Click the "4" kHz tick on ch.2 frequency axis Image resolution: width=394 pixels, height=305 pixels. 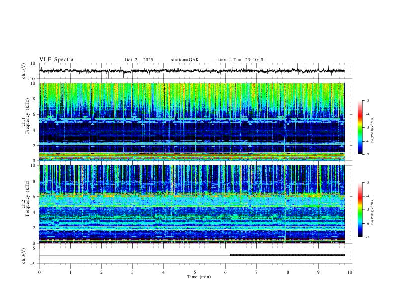tap(35, 212)
